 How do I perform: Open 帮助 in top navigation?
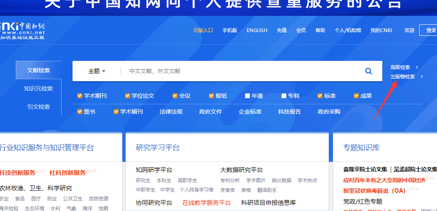click(x=320, y=30)
